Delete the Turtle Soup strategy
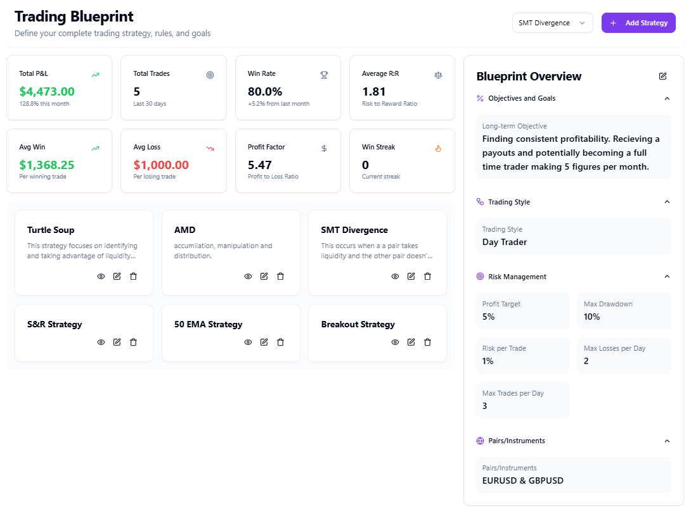This screenshot has width=691, height=509. click(x=133, y=276)
